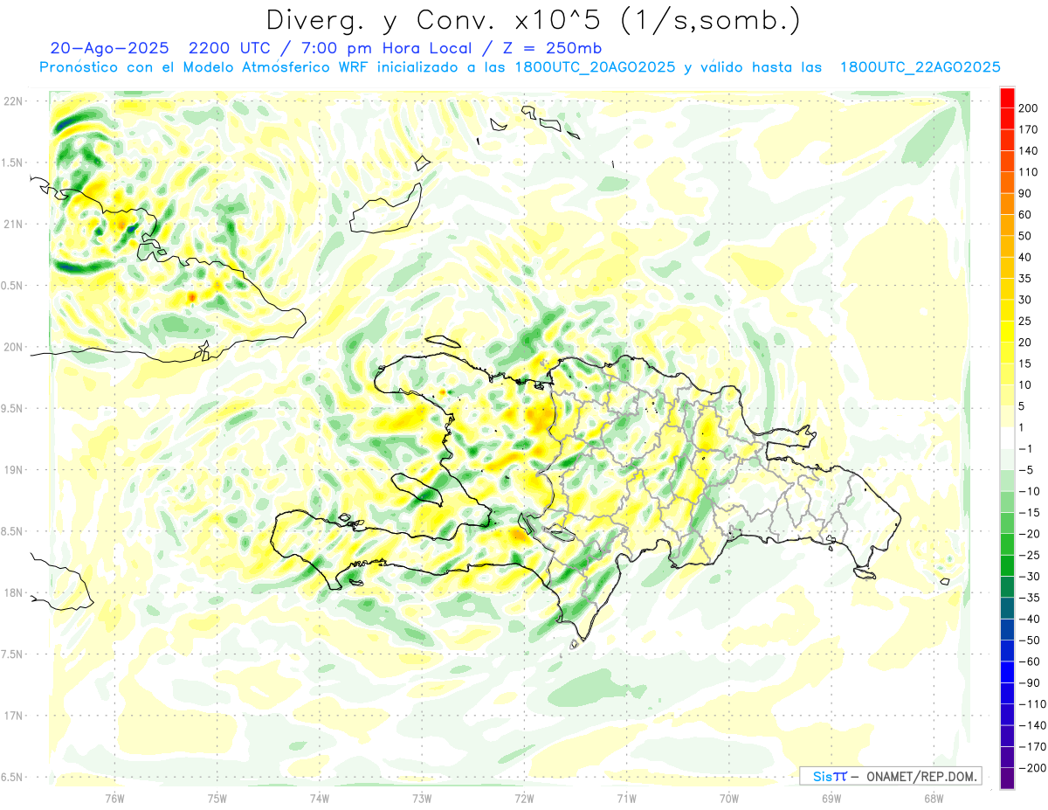Click the '1800UTC_20AGO2025' initialization time
This screenshot has height=810, width=1048.
click(596, 67)
